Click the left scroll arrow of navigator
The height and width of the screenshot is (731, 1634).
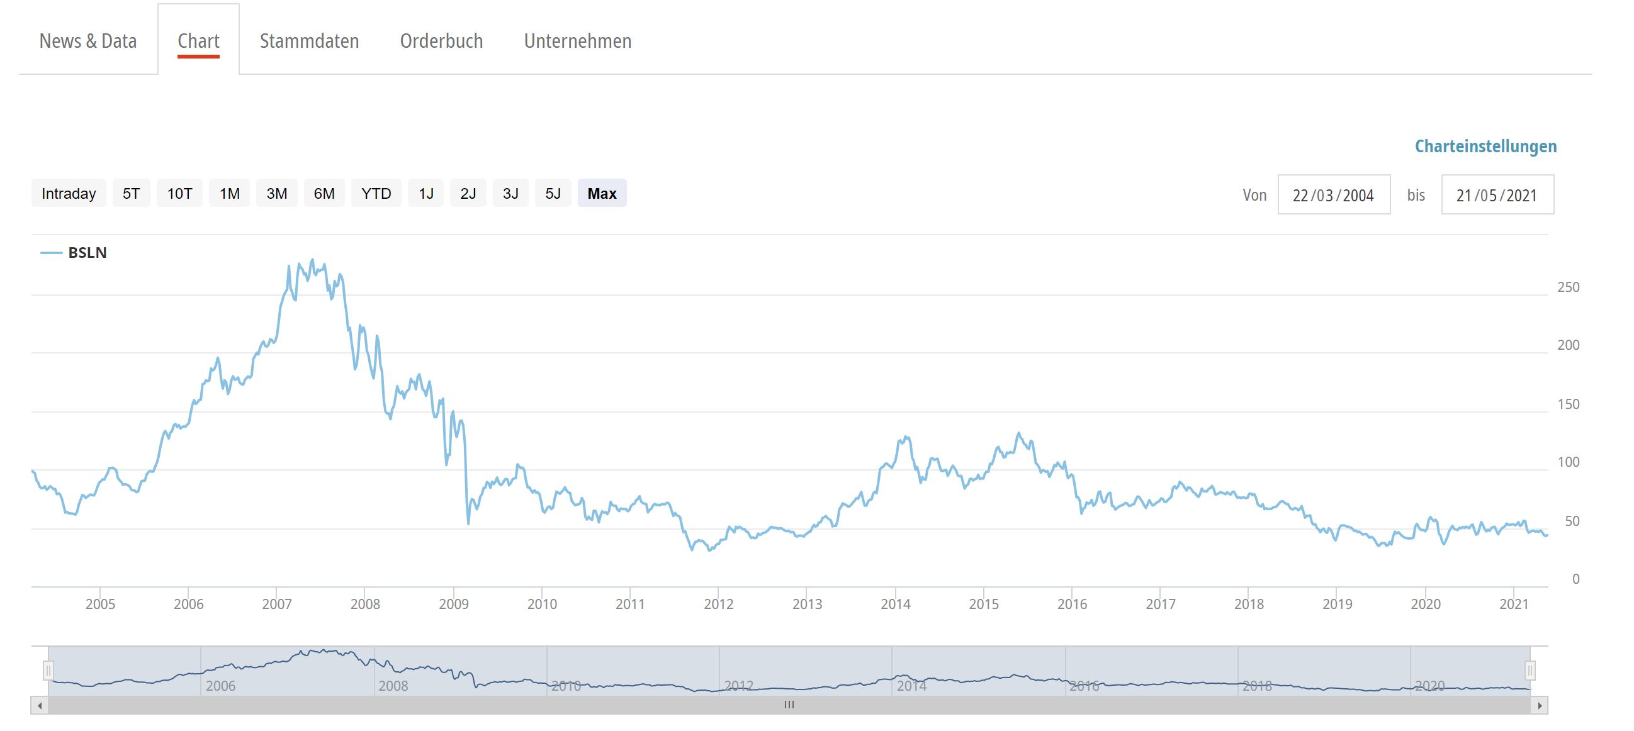coord(39,705)
